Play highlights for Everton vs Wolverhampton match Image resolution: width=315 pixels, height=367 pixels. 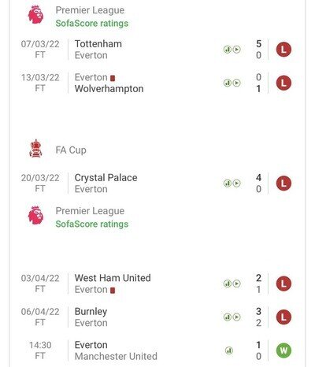point(236,83)
